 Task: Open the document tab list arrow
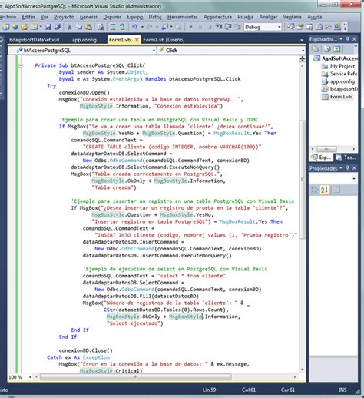click(302, 40)
